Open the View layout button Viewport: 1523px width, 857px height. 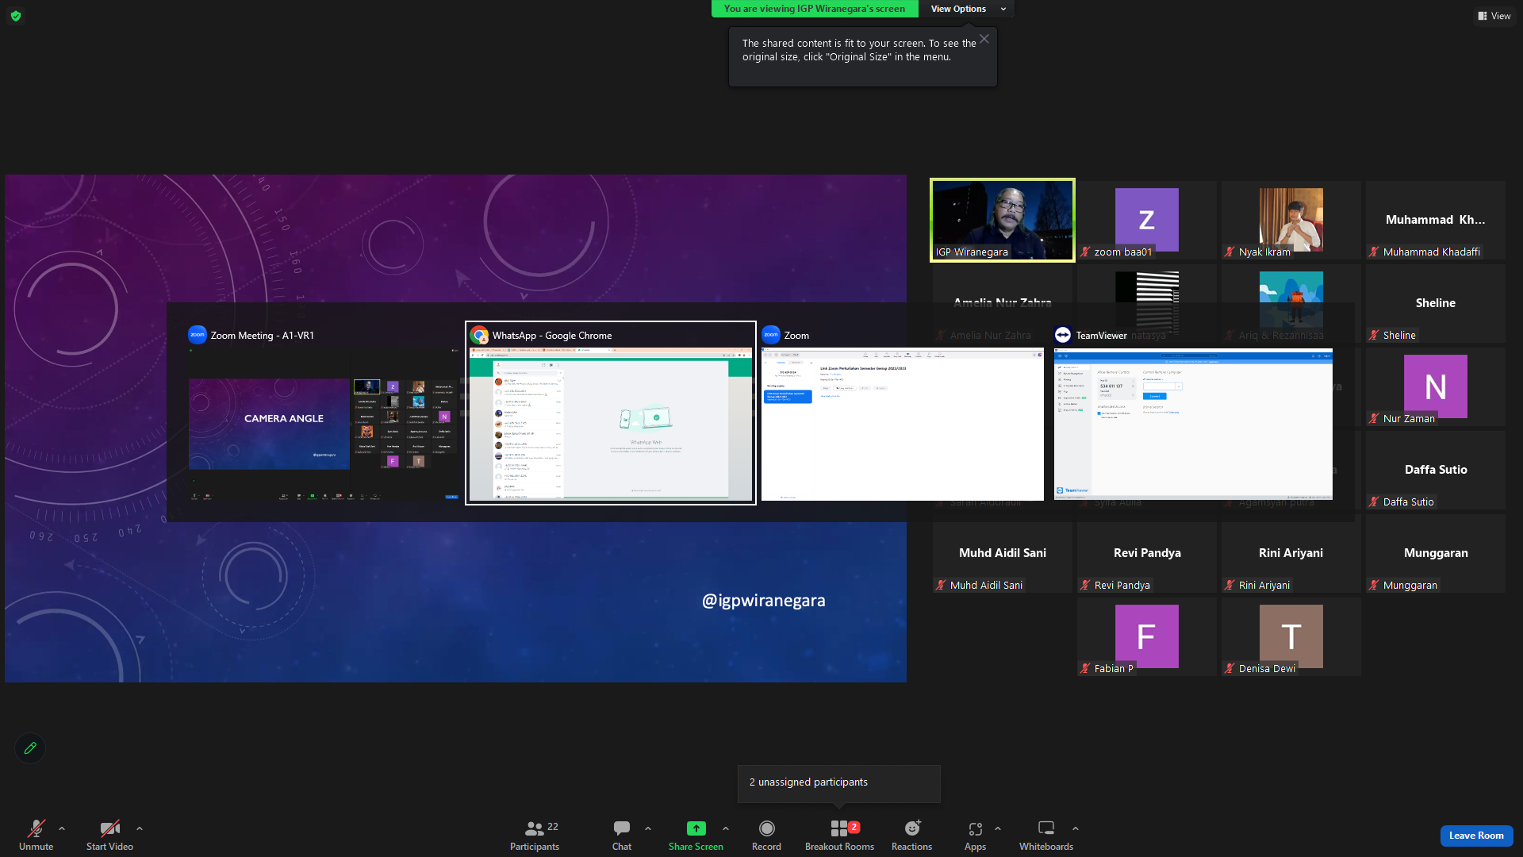point(1494,16)
